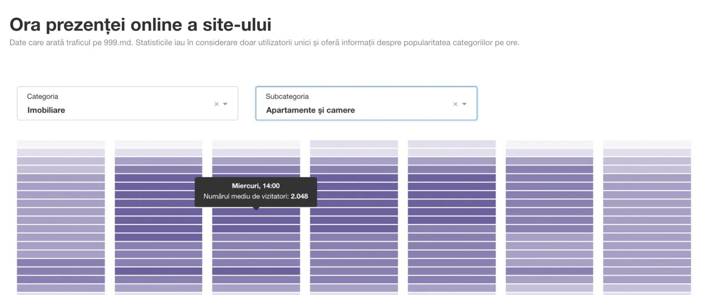Image resolution: width=712 pixels, height=295 pixels.
Task: Click the heading Ora prezenței online a site-ului
Action: [x=141, y=24]
